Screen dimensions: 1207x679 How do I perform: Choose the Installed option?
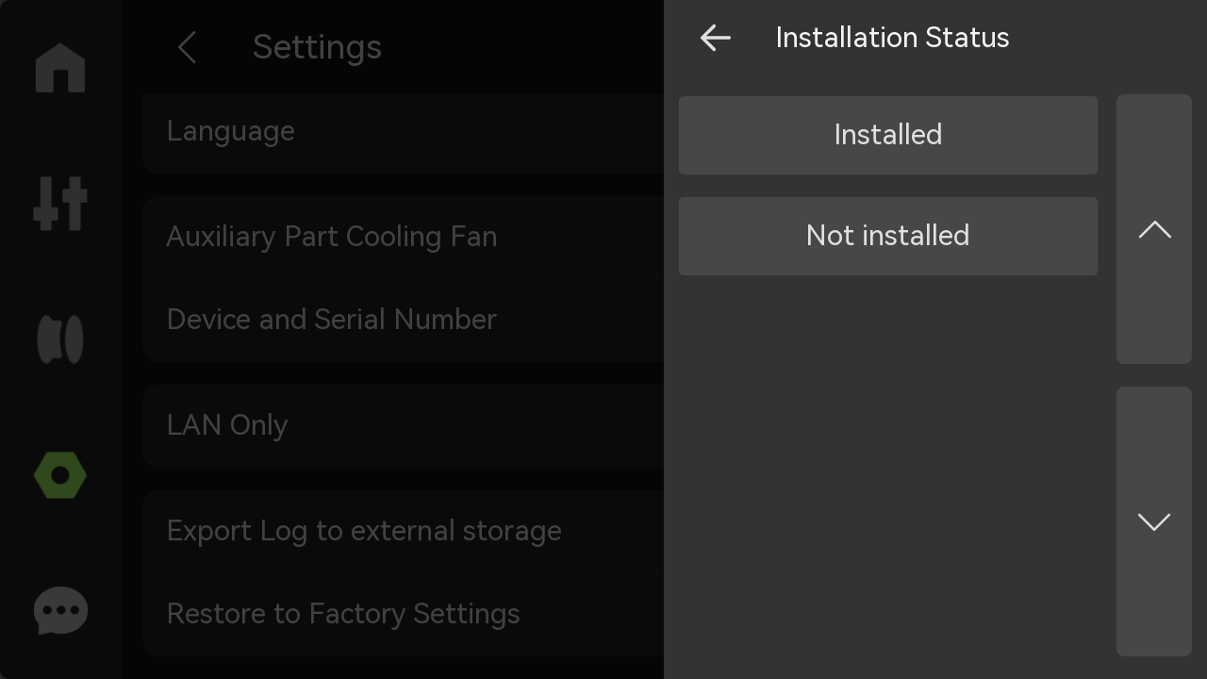888,135
